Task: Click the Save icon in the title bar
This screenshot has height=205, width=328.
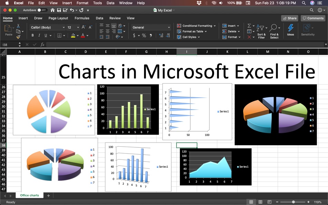Action: [59, 10]
